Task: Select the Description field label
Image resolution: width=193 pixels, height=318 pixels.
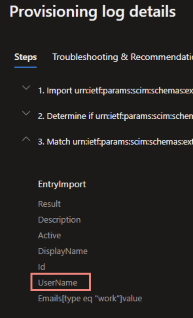Action: point(59,220)
